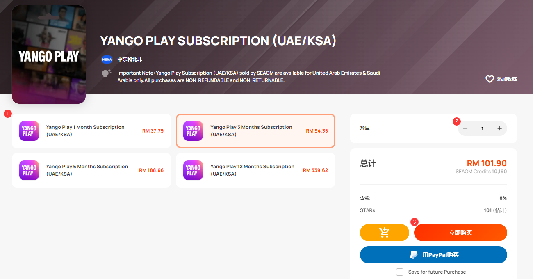The image size is (533, 279).
Task: Decrease quantity with the minus button
Action: coord(465,128)
